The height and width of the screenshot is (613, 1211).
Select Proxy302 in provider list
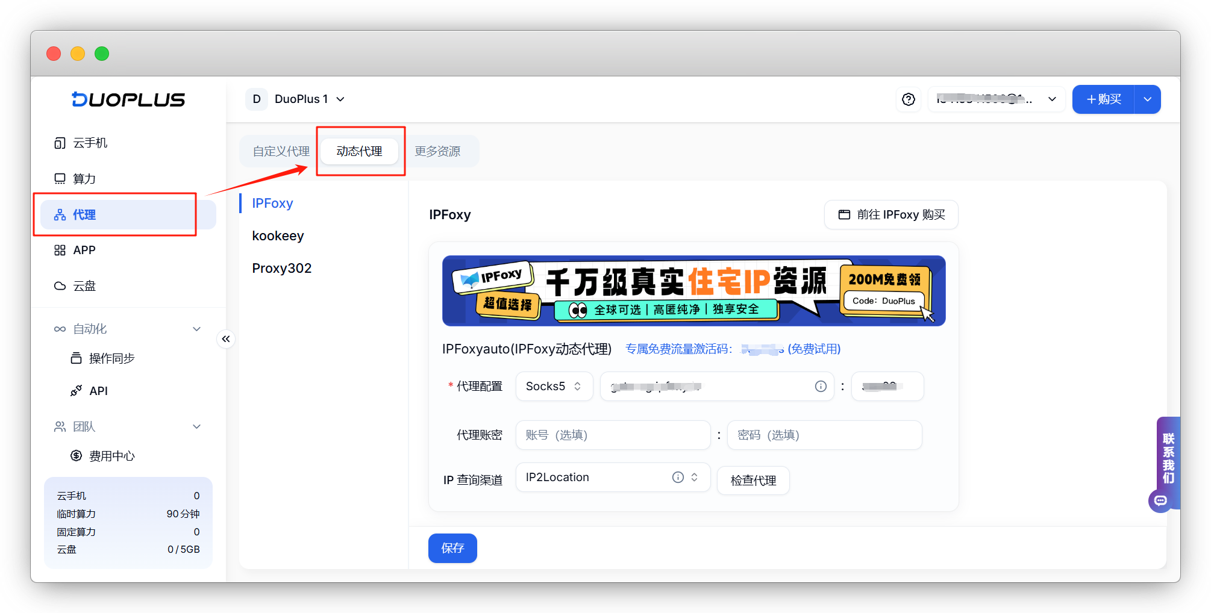pyautogui.click(x=281, y=269)
